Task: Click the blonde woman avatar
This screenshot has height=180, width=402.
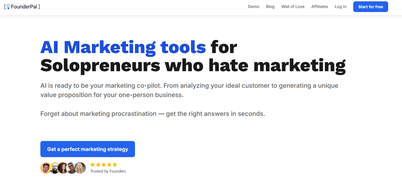Action: pyautogui.click(x=80, y=168)
